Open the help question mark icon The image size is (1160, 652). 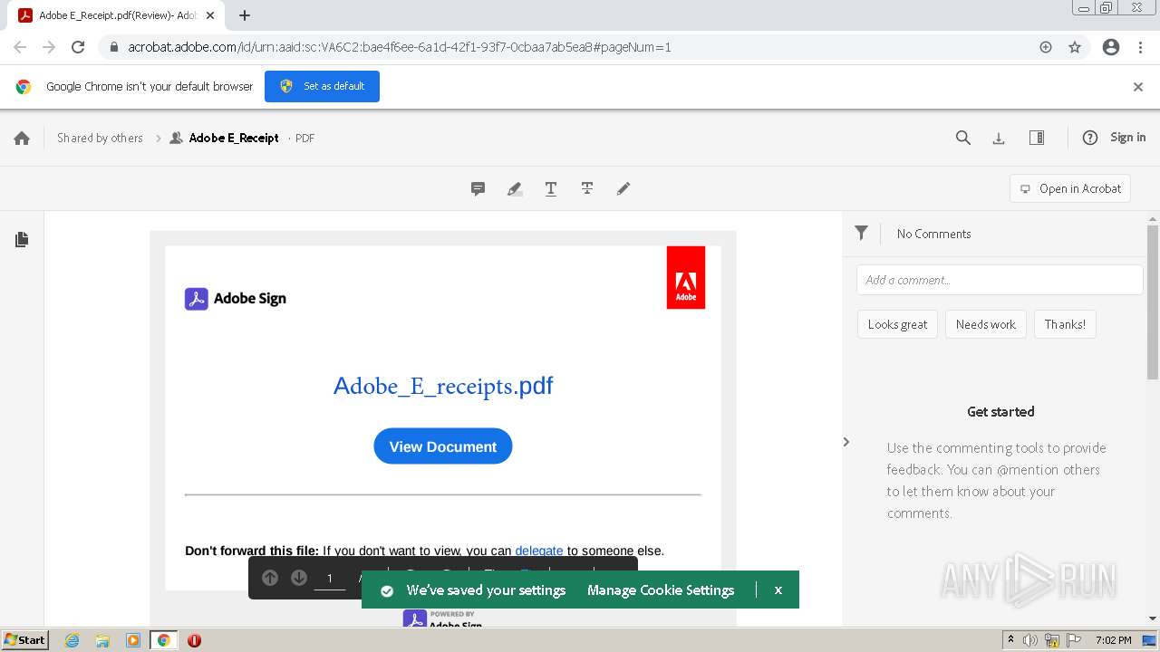1090,138
